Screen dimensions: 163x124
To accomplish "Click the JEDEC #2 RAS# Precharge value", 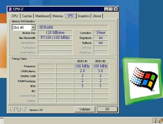I will point(100,81).
